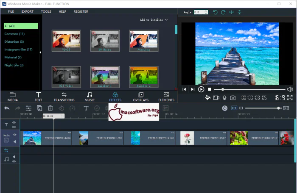
Task: Stop the preview playback
Action: pos(210,89)
